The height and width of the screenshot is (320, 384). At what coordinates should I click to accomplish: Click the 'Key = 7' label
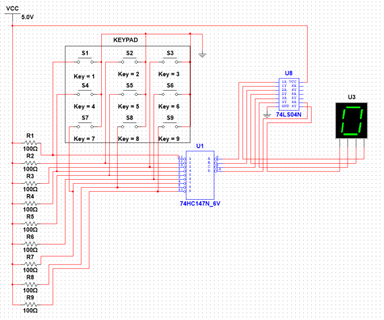click(x=84, y=139)
